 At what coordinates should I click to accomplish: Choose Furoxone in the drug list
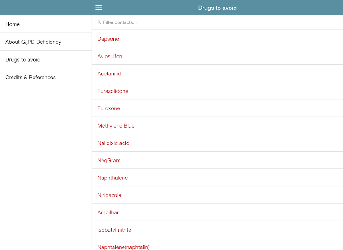coord(109,108)
